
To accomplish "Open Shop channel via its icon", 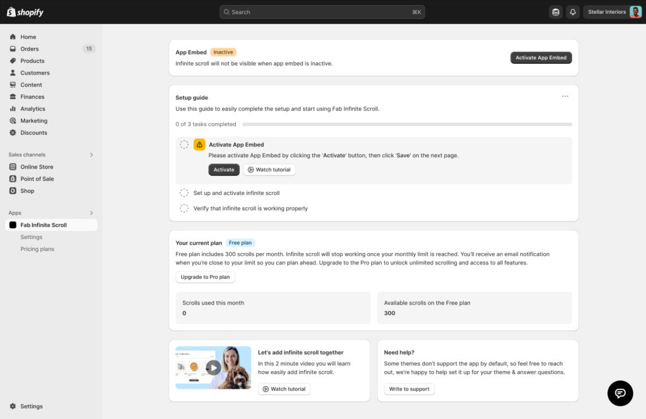I will (13, 191).
